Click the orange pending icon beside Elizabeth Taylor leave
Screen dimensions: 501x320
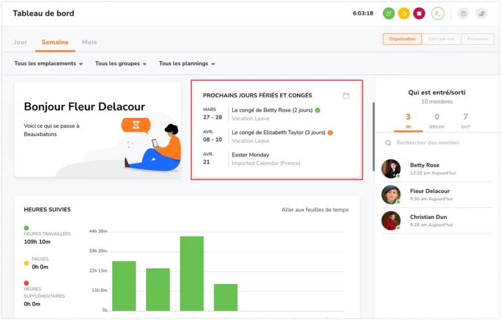[x=330, y=132]
